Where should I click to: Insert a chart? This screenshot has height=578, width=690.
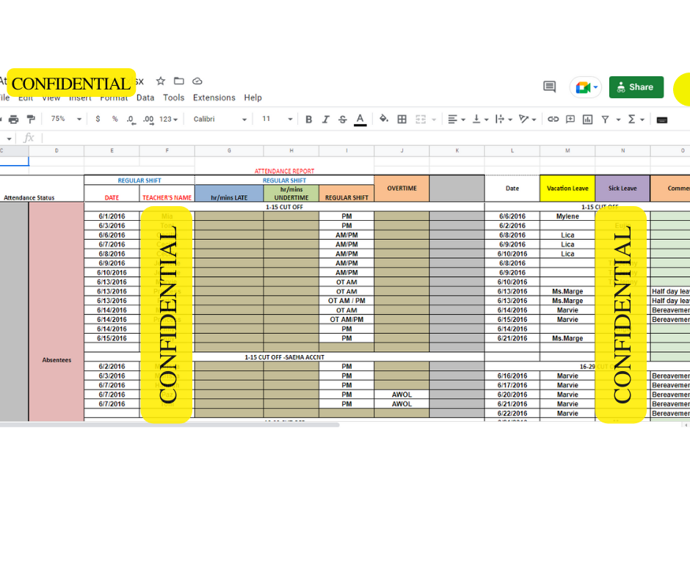587,120
